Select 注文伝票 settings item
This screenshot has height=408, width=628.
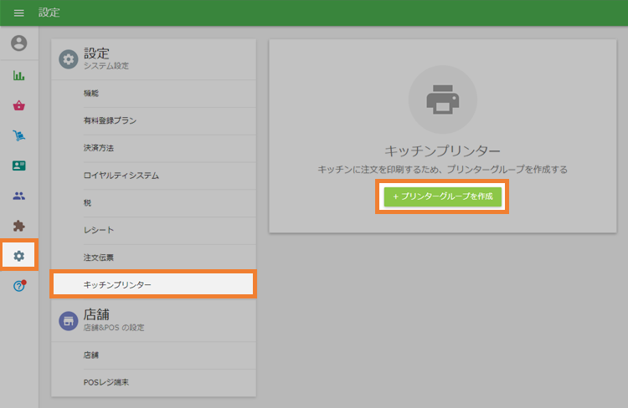pos(98,258)
